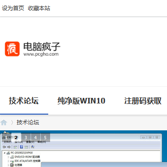Click the 设为首页 link
The image size is (167, 167).
pos(13,8)
